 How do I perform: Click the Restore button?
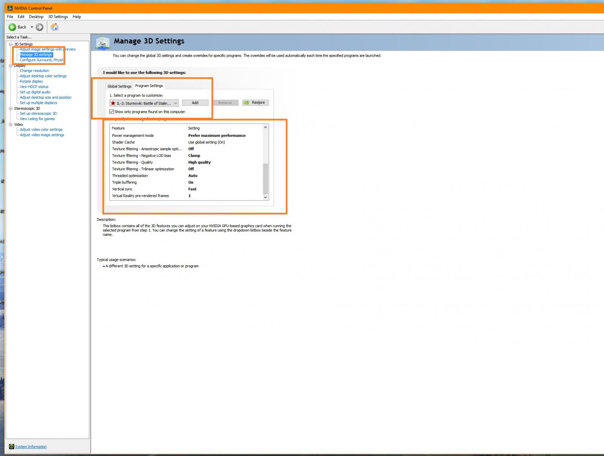[x=255, y=103]
